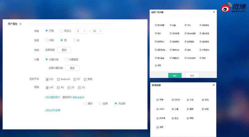Close the 选择品牌 brand selection dialog
249x137 pixels.
(x=214, y=85)
